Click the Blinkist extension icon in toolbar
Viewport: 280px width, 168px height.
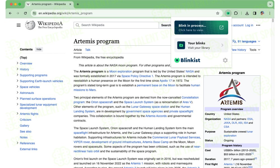click(x=228, y=13)
